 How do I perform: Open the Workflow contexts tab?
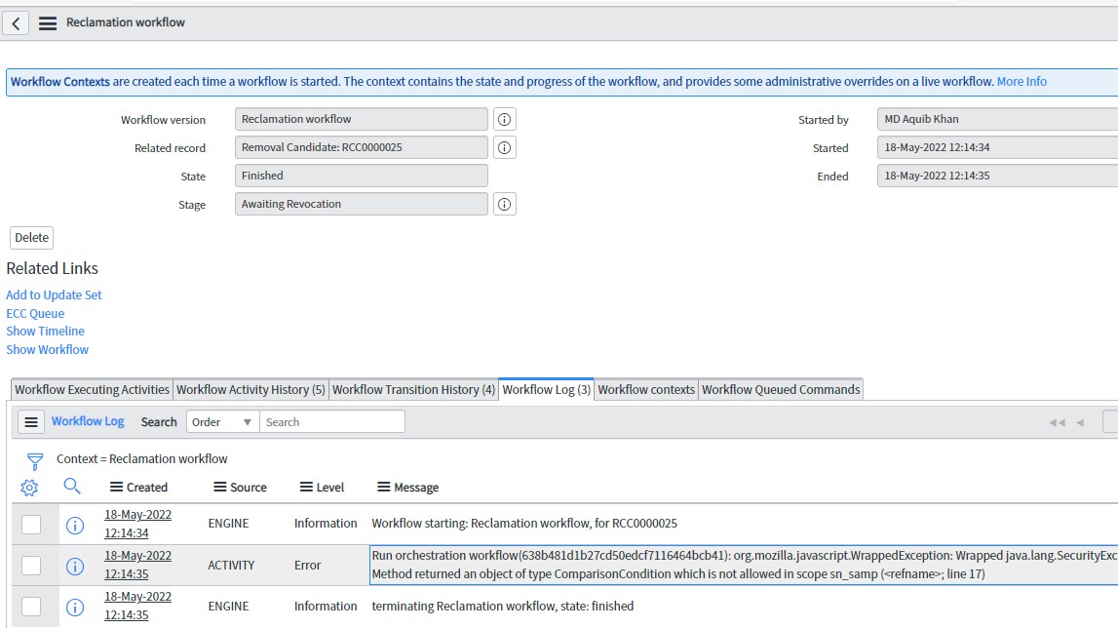click(646, 390)
